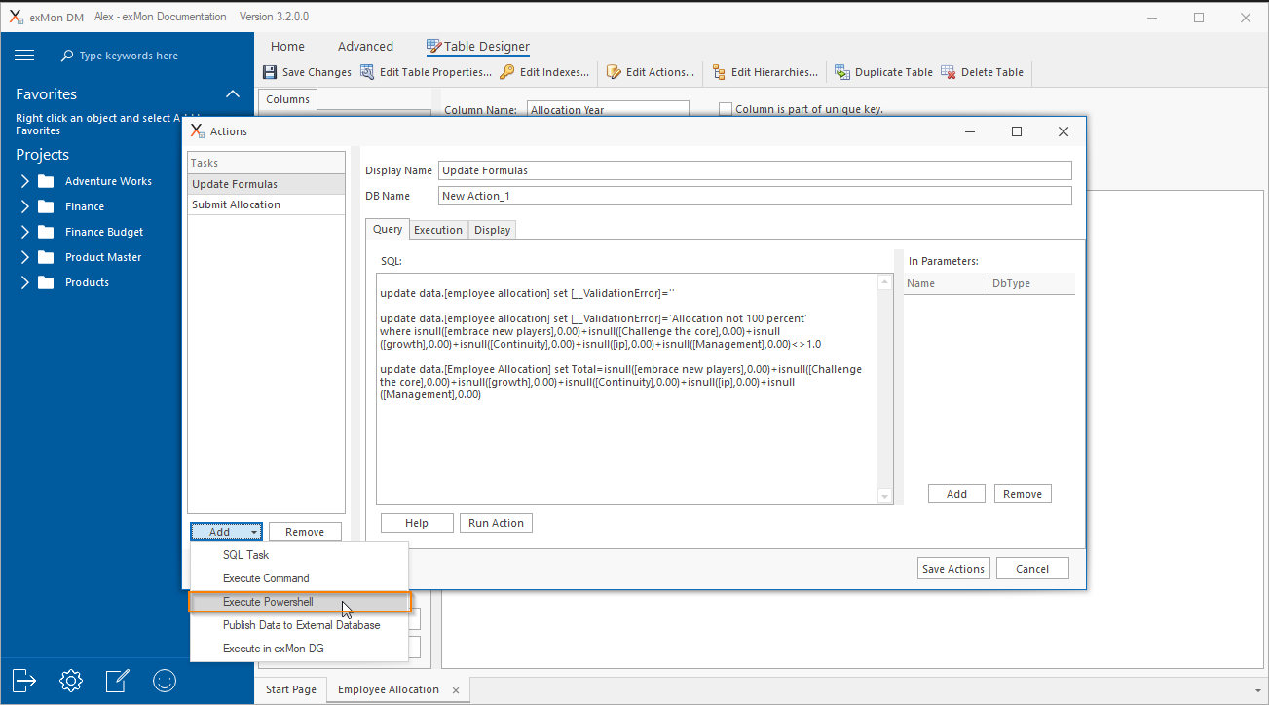The image size is (1269, 705).
Task: Click the Actions dialog logo icon
Action: pyautogui.click(x=198, y=130)
